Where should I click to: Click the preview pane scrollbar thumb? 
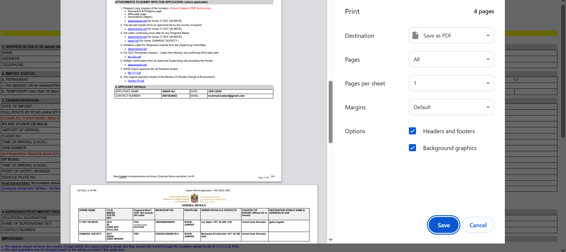pyautogui.click(x=330, y=112)
